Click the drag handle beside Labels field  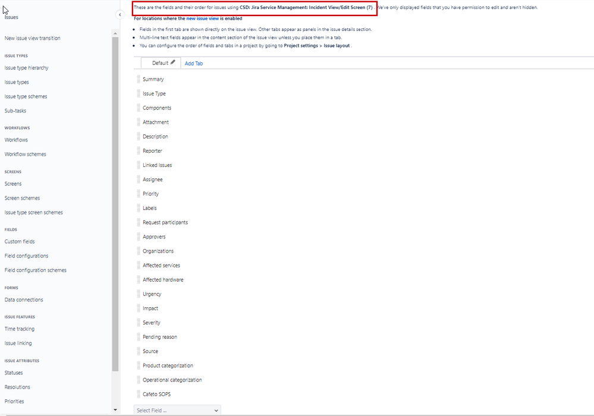click(x=139, y=208)
